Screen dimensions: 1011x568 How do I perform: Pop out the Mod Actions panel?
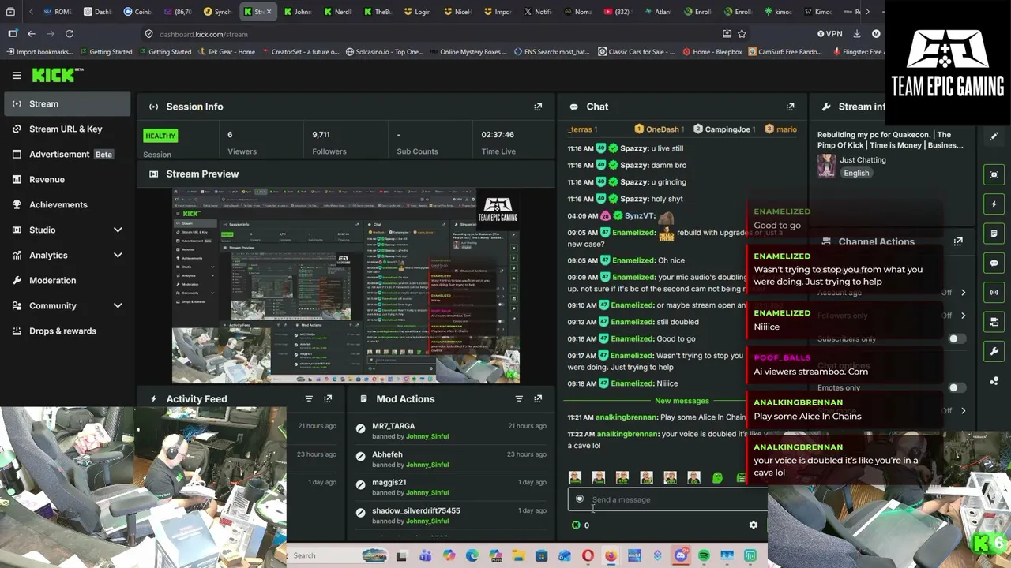538,399
